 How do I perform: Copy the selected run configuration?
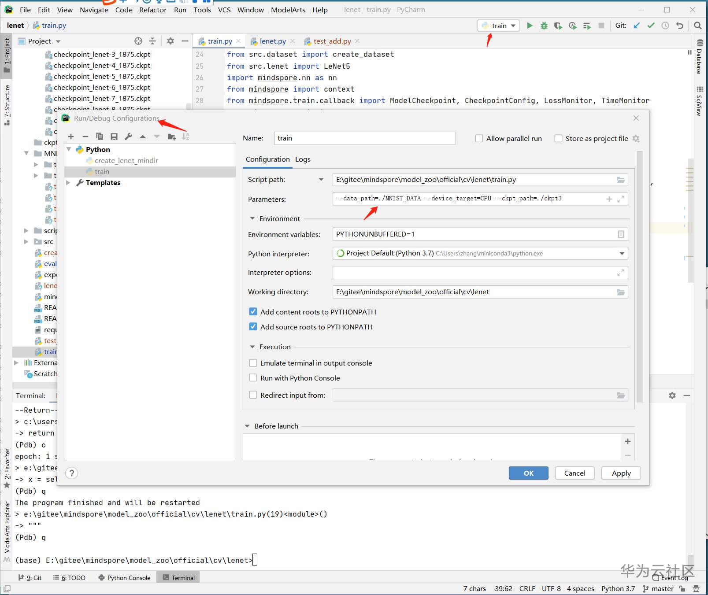(x=100, y=137)
